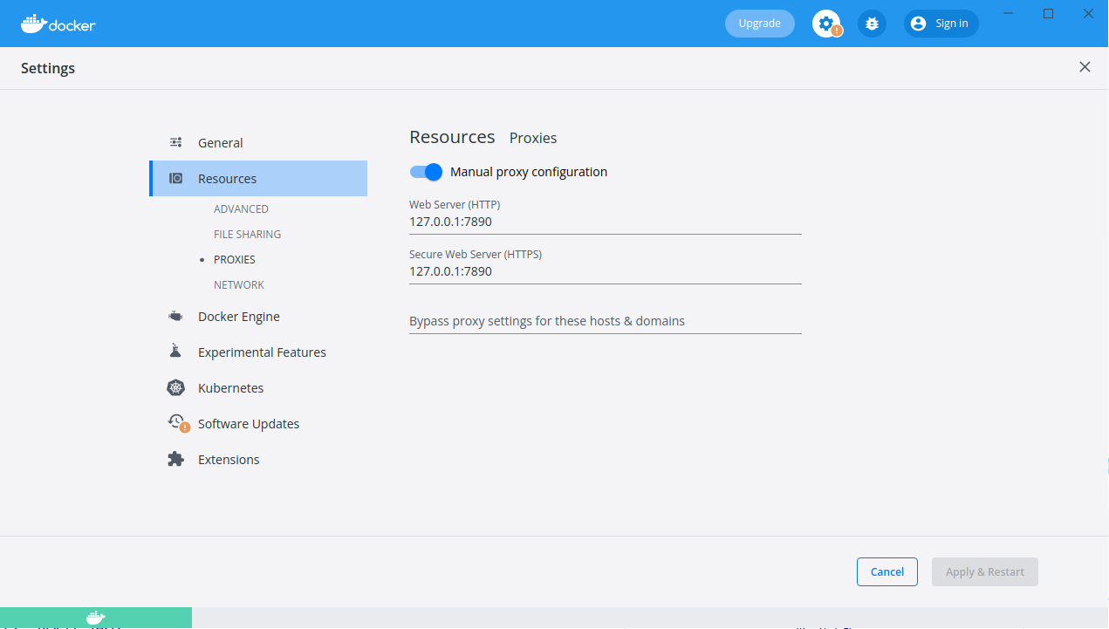Select the FILE SHARING subsection
The width and height of the screenshot is (1109, 629).
point(247,235)
